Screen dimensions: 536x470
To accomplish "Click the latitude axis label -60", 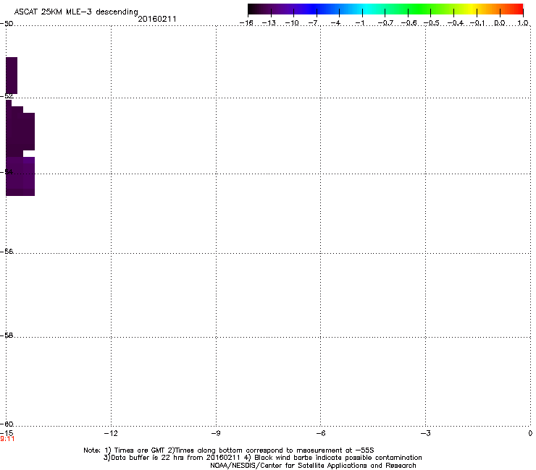I will tap(7, 424).
